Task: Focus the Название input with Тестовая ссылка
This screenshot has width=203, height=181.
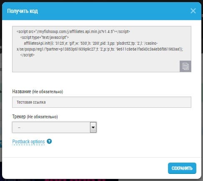Action: (x=102, y=102)
